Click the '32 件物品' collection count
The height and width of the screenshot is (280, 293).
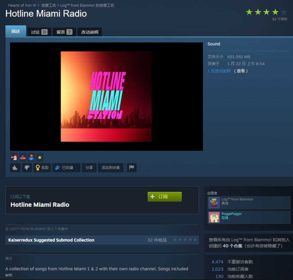coord(157,240)
